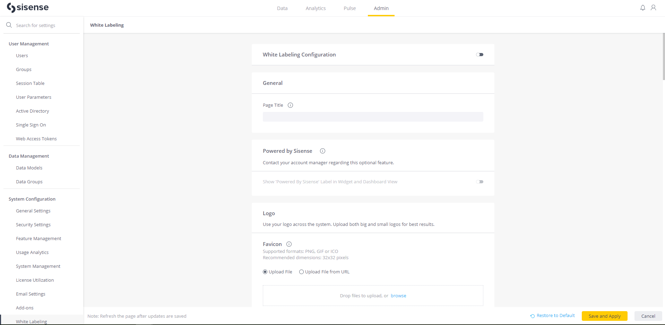Open Web Access Tokens

(36, 139)
